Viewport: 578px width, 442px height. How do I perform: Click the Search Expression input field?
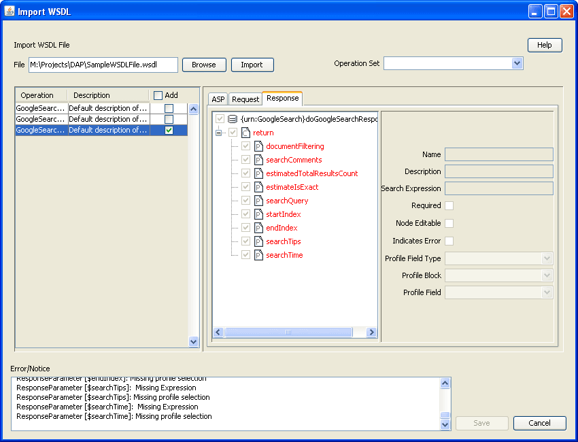click(x=498, y=188)
